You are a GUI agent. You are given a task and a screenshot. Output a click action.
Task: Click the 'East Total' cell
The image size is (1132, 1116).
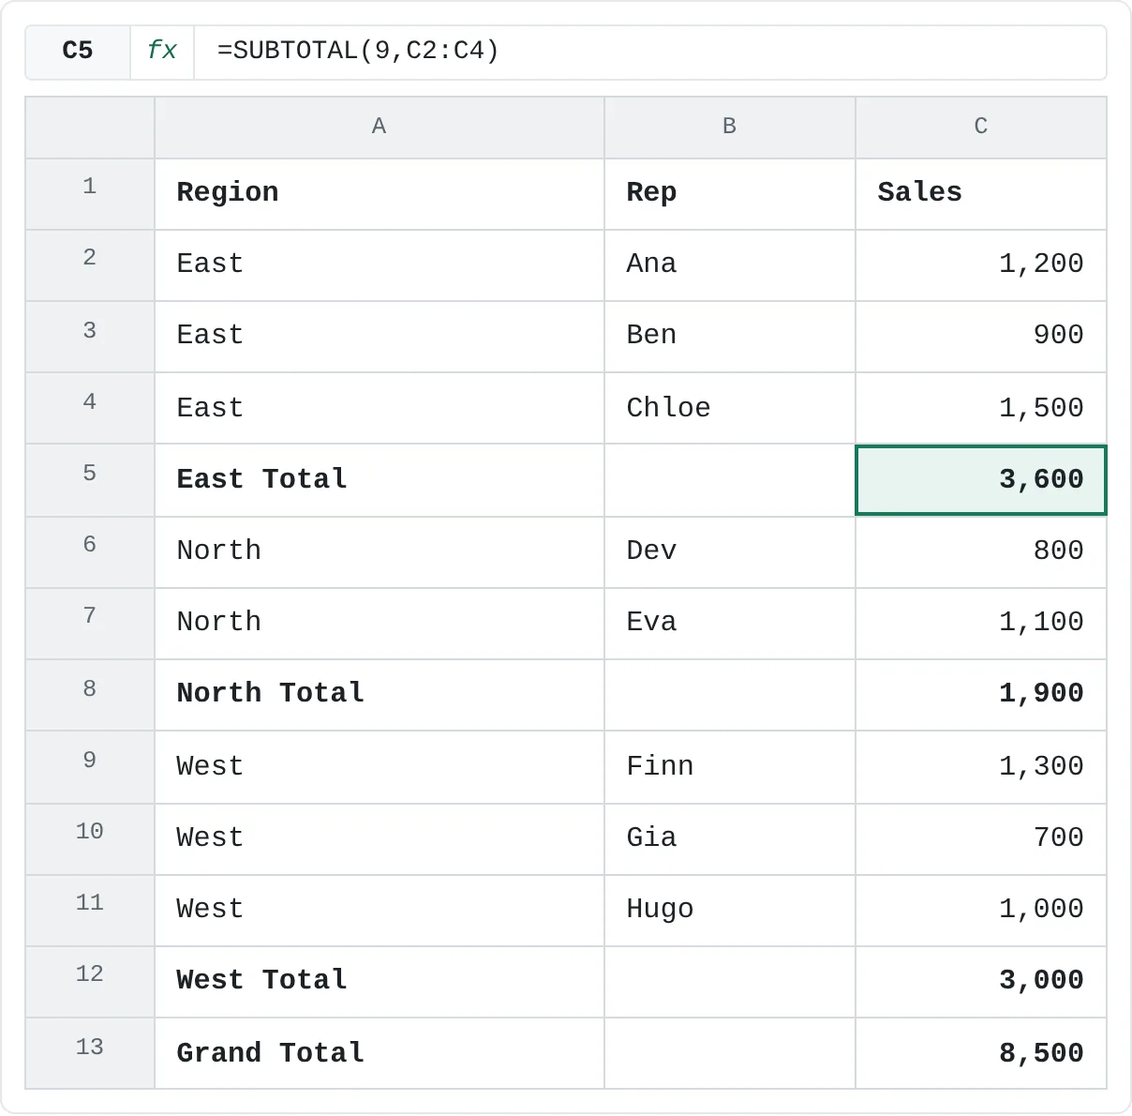point(380,480)
